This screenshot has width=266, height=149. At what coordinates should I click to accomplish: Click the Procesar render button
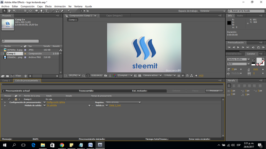214,91
